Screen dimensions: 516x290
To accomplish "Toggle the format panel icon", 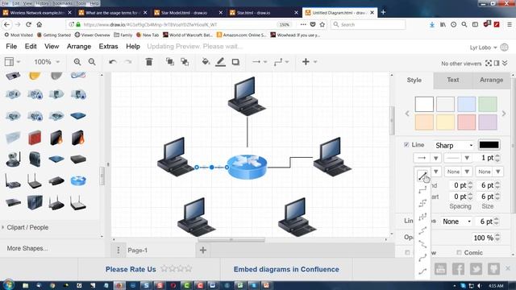I will (x=497, y=63).
